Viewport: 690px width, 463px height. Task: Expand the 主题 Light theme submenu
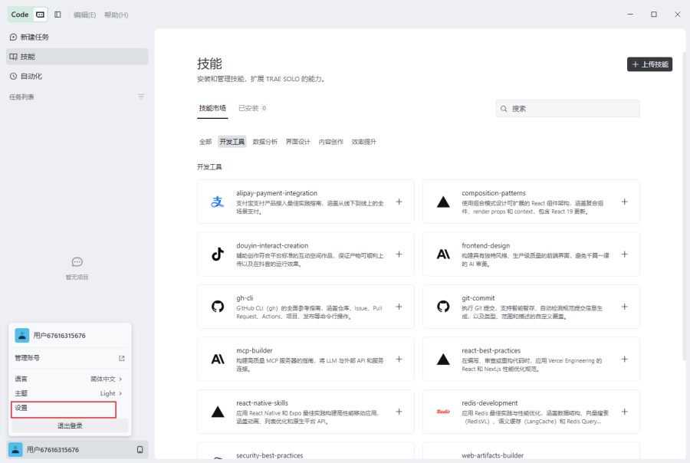coord(68,393)
